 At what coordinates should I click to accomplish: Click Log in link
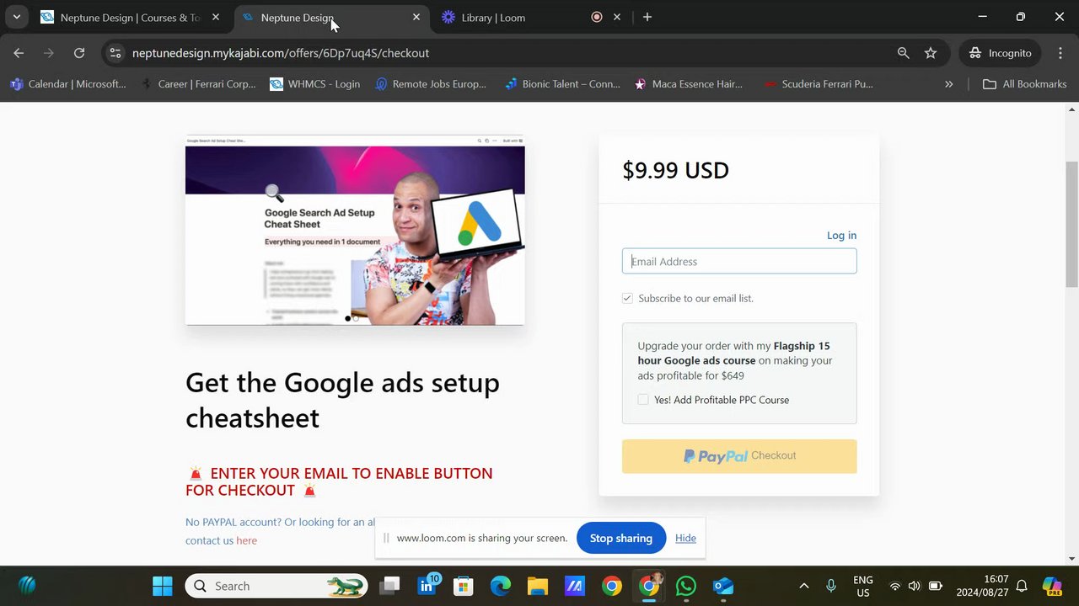pyautogui.click(x=841, y=235)
